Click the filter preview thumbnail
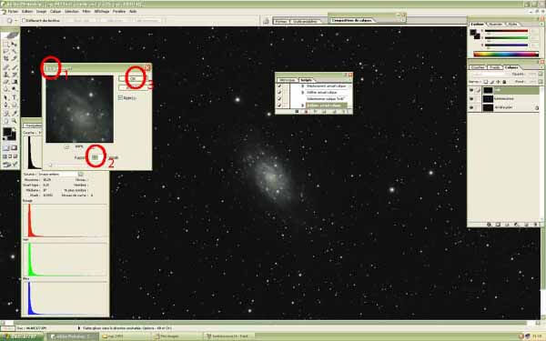The image size is (546, 341). pyautogui.click(x=80, y=109)
